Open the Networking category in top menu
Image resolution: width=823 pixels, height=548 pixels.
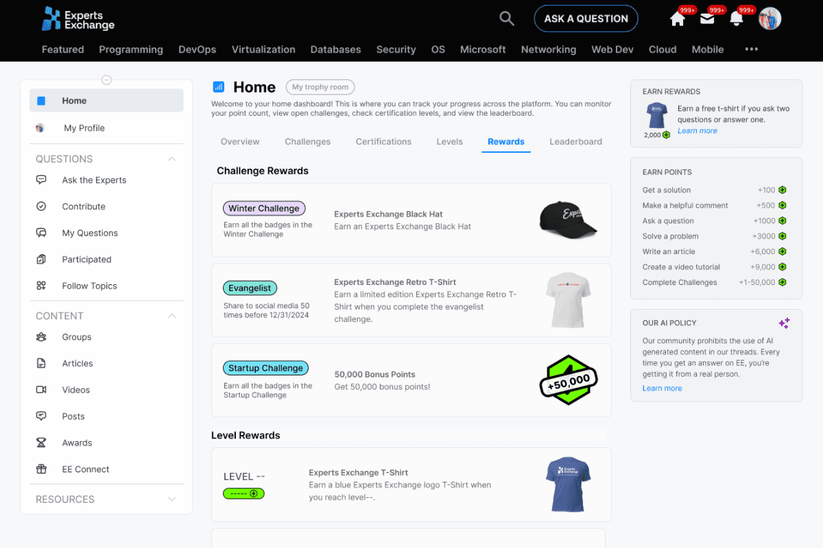(548, 49)
